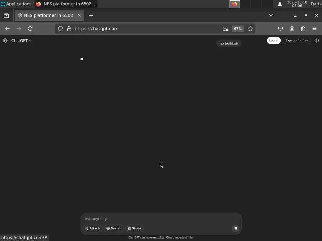322x241 pixels.
Task: Click the Firefox workspace thumbnail in panel
Action: 235,4
